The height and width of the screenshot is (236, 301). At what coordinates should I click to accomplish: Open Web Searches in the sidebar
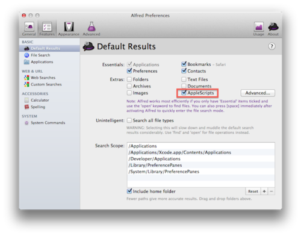43,78
